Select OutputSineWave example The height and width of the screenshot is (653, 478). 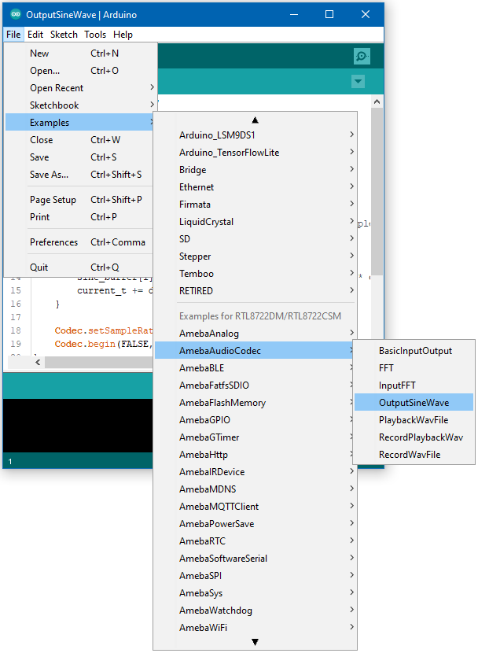click(x=414, y=403)
